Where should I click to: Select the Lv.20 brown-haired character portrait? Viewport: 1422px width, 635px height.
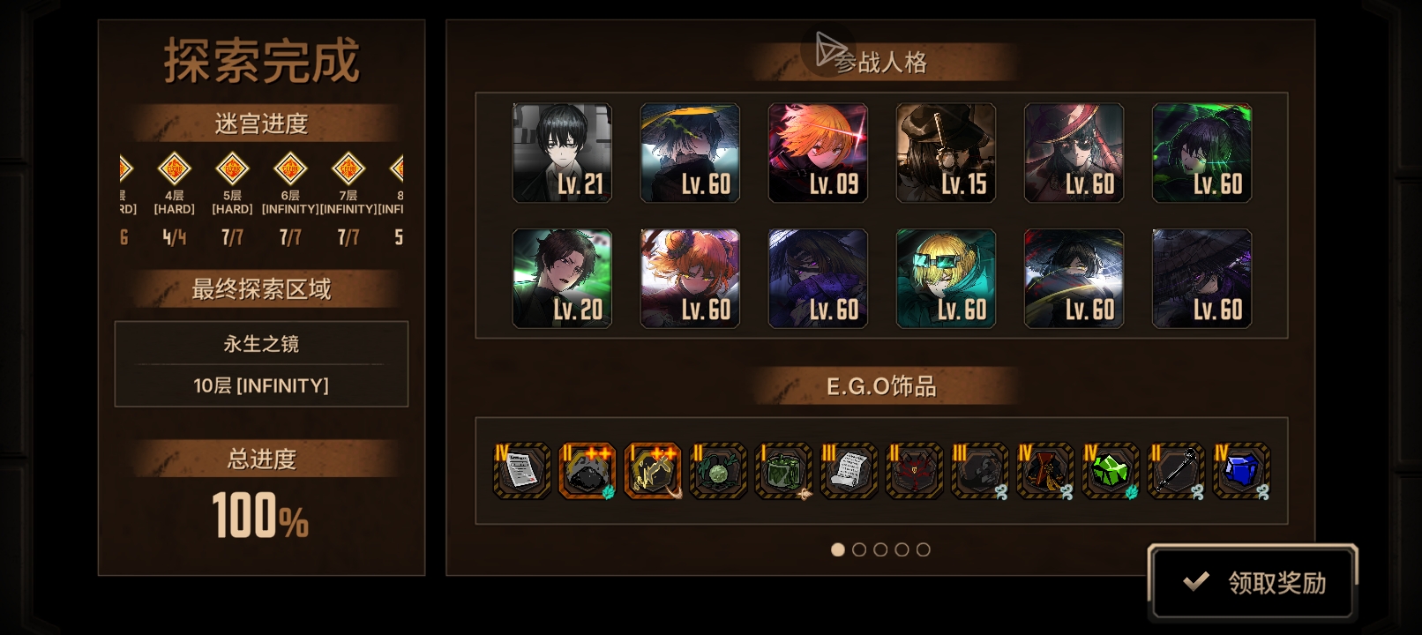(562, 279)
